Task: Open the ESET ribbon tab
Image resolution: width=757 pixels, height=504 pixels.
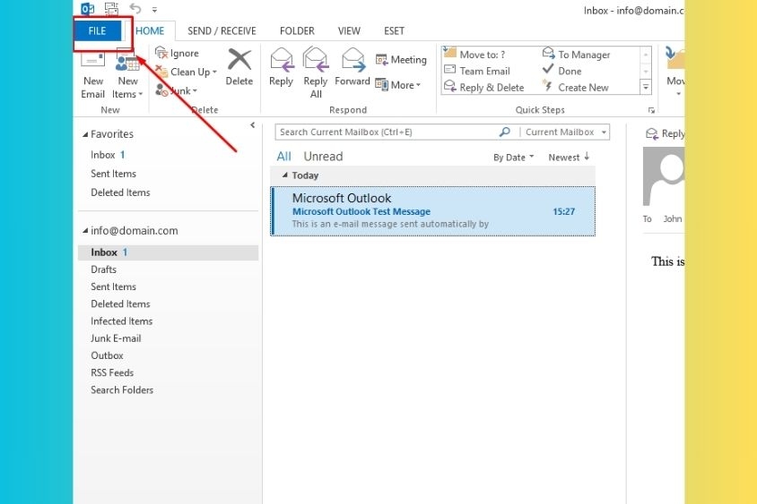Action: (394, 31)
